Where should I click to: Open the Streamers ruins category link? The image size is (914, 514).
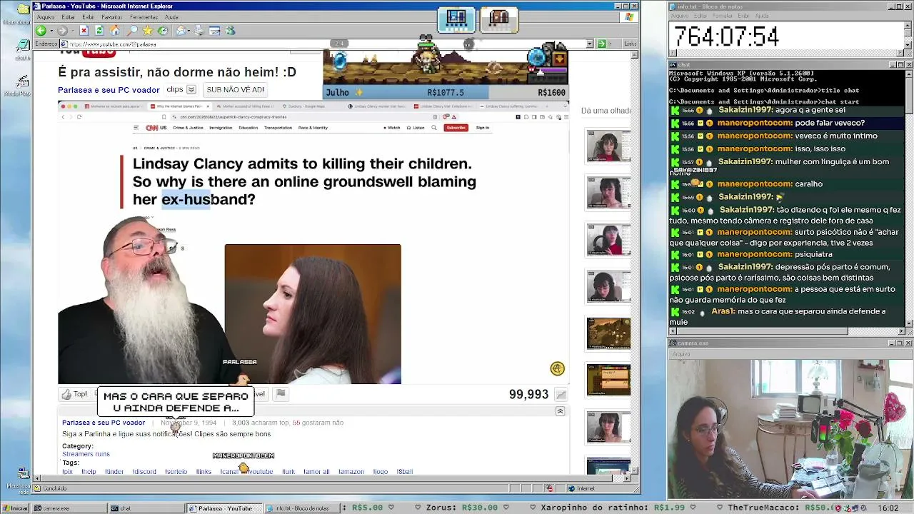[86, 454]
